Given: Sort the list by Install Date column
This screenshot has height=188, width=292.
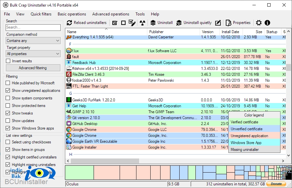Looking at the screenshot, I should [231, 32].
